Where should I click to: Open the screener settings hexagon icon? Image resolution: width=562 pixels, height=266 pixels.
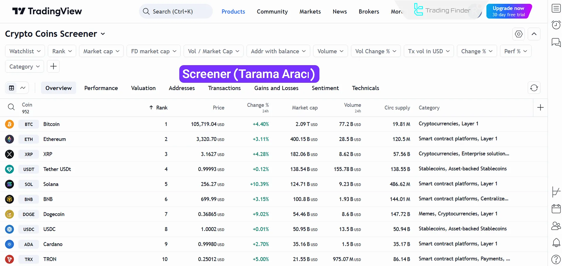tap(518, 34)
